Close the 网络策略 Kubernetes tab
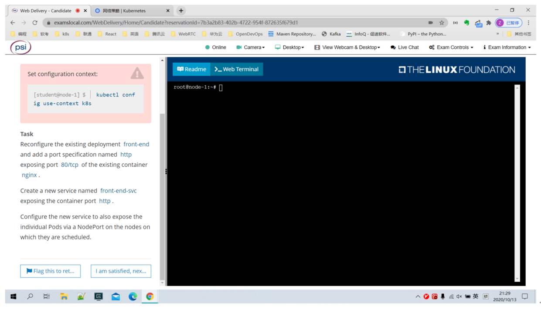The image size is (541, 310). pos(168,10)
